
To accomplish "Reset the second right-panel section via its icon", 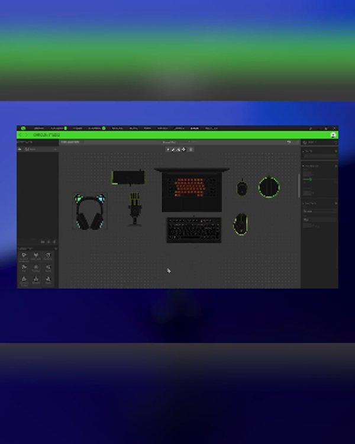I will click(x=336, y=166).
